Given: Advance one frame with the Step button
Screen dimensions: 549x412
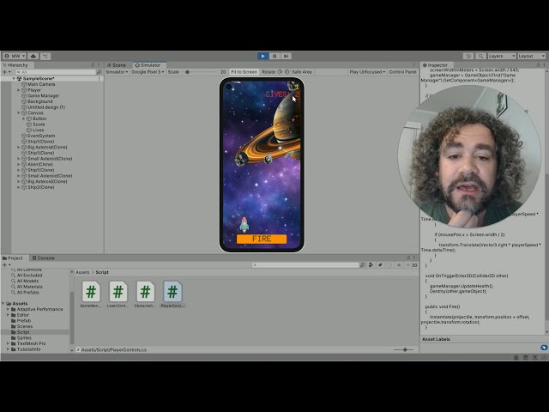Looking at the screenshot, I should click(286, 56).
